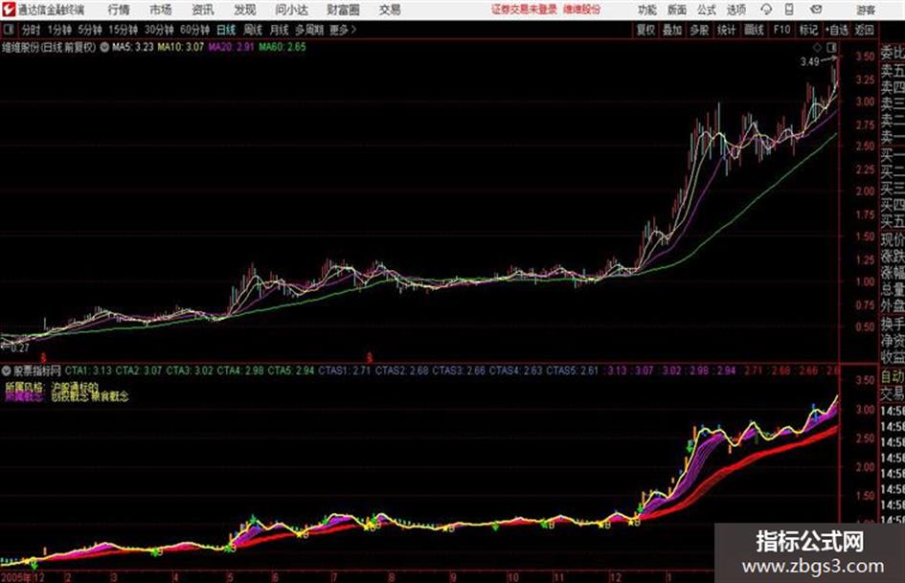905x583 pixels.
Task: Click the CTA1: 3.13 indicator value
Action: [x=88, y=370]
